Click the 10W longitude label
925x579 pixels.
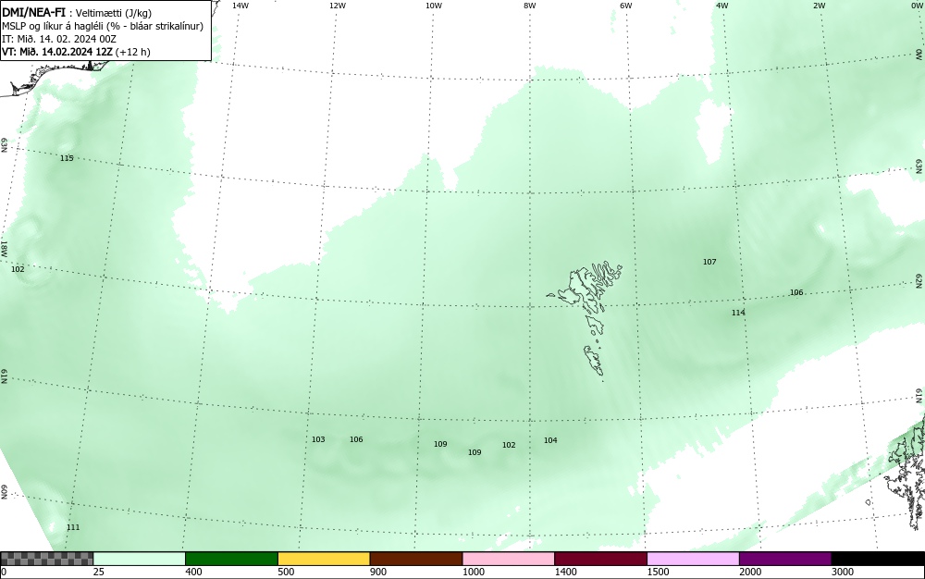pos(434,6)
